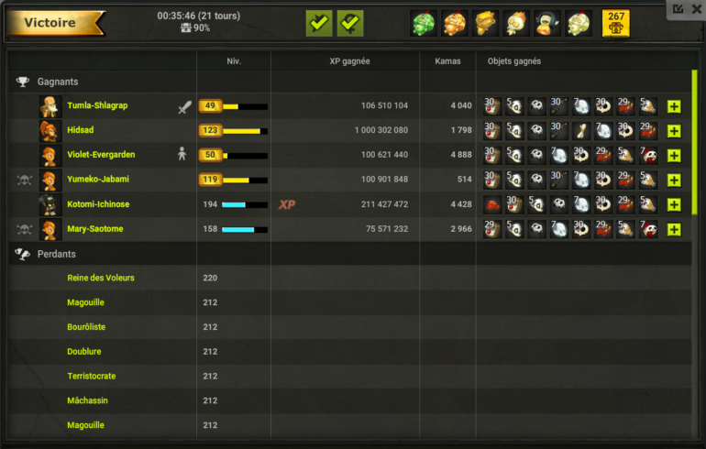Click the detach window icon at top right
706x449 pixels.
pos(678,9)
